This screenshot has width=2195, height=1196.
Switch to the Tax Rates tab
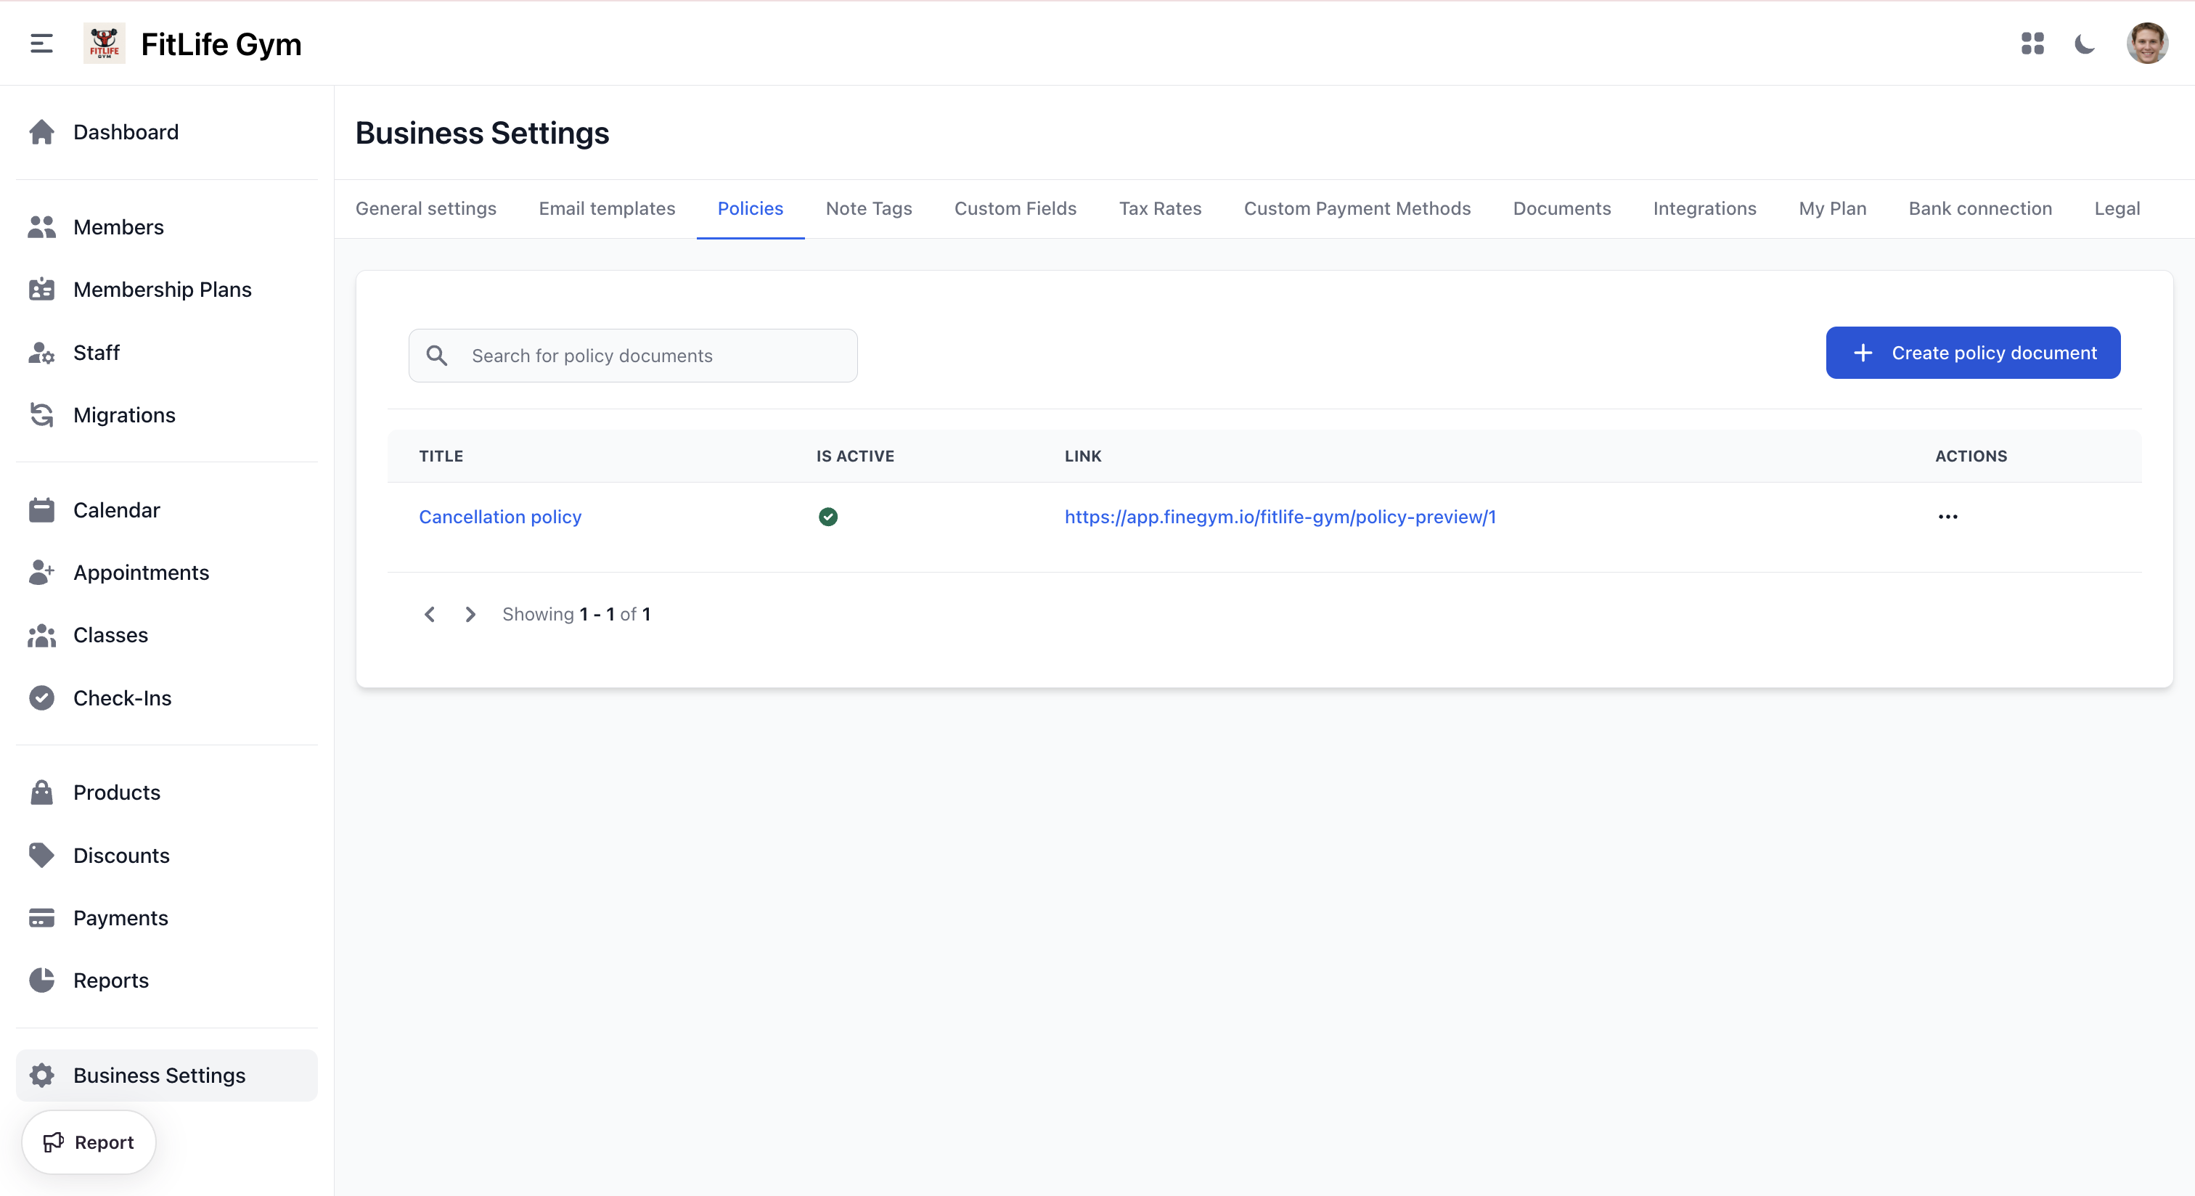click(1160, 209)
